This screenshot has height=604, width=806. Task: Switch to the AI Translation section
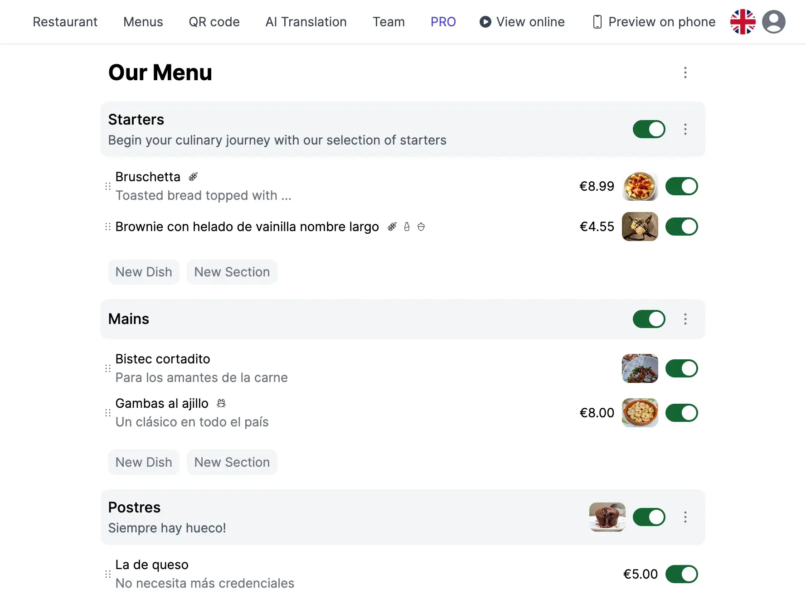pyautogui.click(x=306, y=22)
